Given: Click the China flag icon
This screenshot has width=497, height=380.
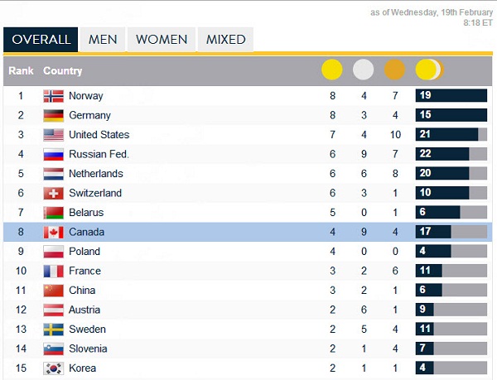Looking at the screenshot, I should pos(54,290).
